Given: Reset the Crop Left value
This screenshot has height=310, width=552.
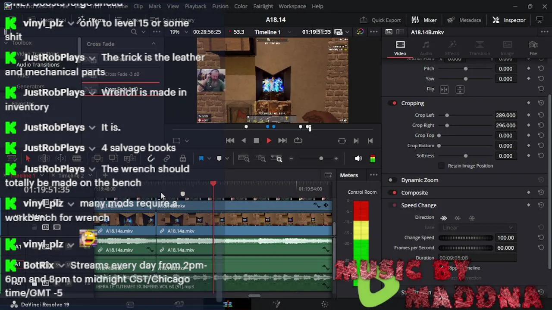Looking at the screenshot, I should [x=541, y=115].
